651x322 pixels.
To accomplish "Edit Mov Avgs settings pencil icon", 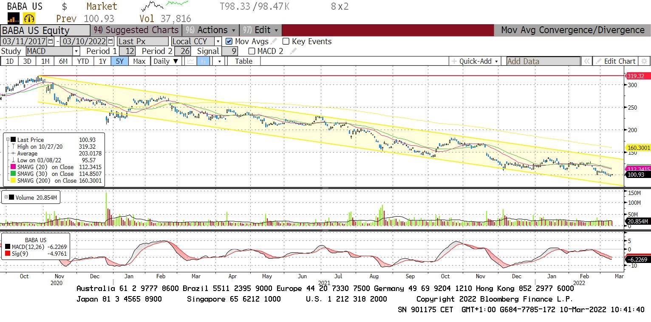I will coord(275,41).
